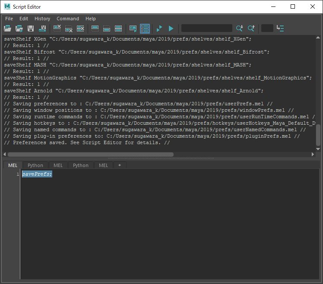323x284 pixels.
Task: Click the history scroll down arrow
Action: click(318, 149)
